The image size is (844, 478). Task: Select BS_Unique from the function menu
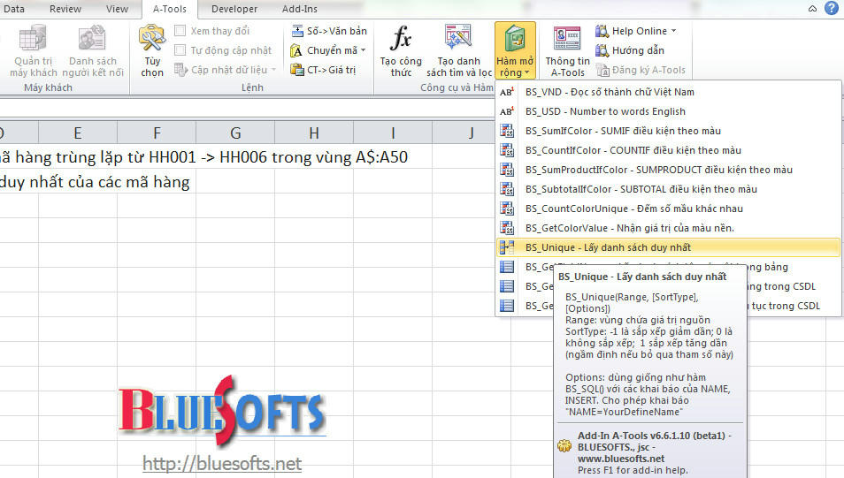point(608,247)
